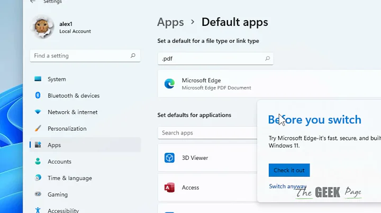Click the .pdf file type search field

(x=215, y=59)
